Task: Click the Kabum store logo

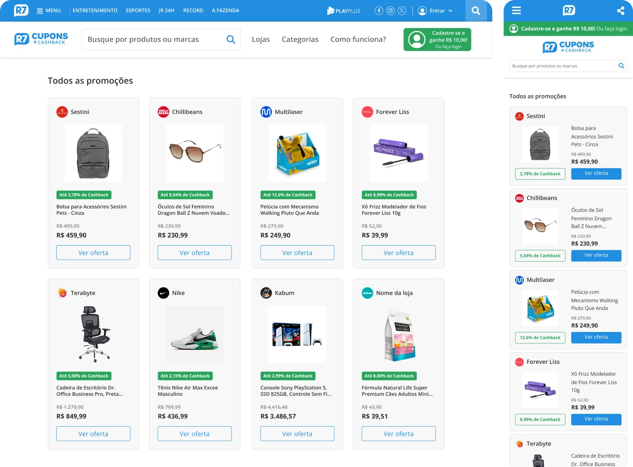Action: (266, 293)
